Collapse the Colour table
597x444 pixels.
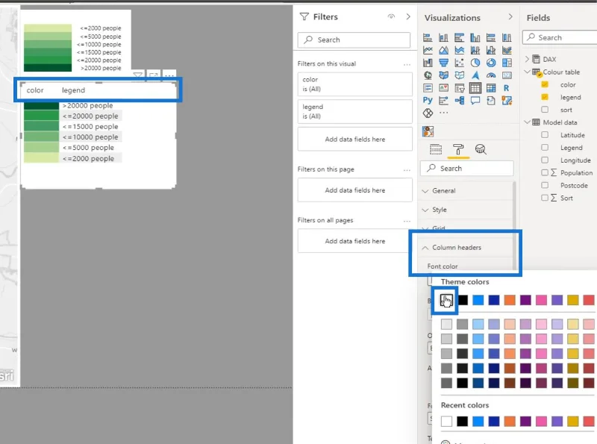528,72
